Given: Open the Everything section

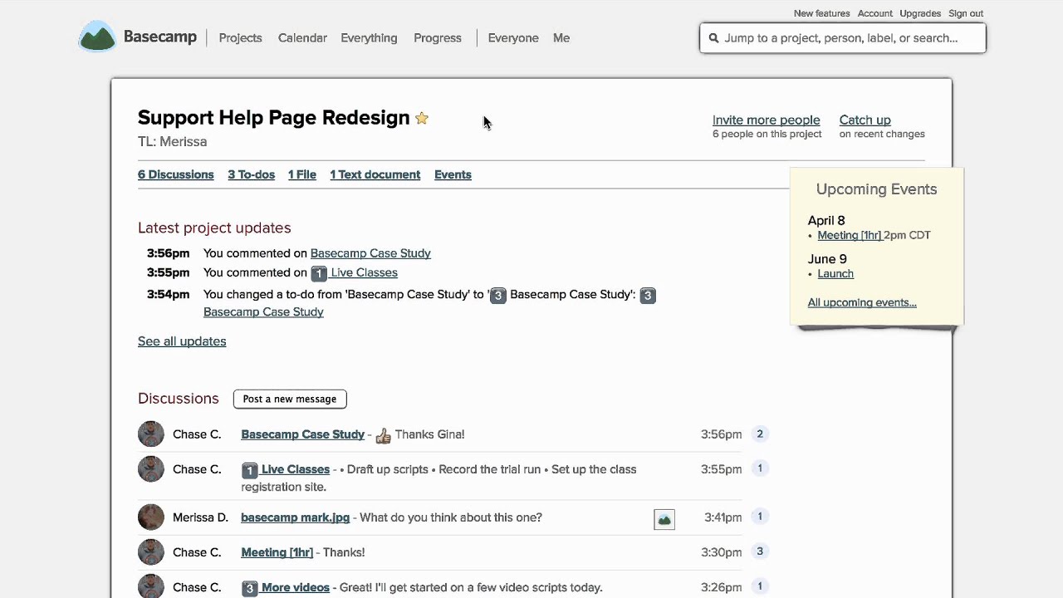Looking at the screenshot, I should (x=369, y=38).
